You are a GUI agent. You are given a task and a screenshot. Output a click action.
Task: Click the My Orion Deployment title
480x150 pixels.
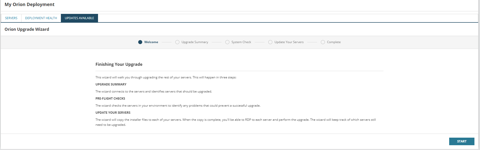(x=30, y=5)
